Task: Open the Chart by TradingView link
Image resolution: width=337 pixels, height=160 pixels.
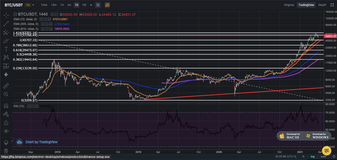Action: 41,142
